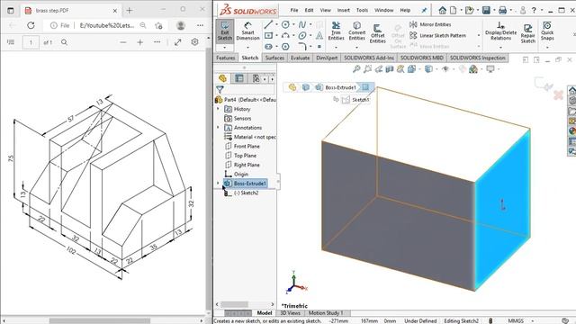
Task: Pin the SolidWorks menu bar
Action: tap(424, 10)
